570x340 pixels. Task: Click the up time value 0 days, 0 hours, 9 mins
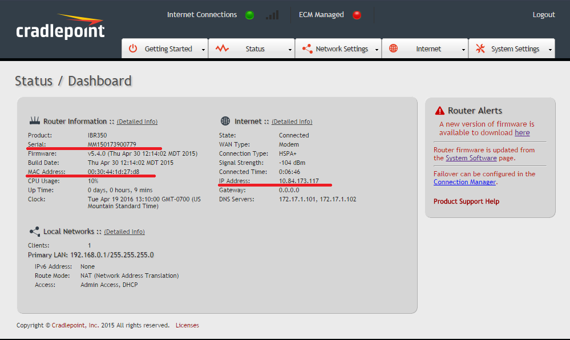pyautogui.click(x=120, y=190)
